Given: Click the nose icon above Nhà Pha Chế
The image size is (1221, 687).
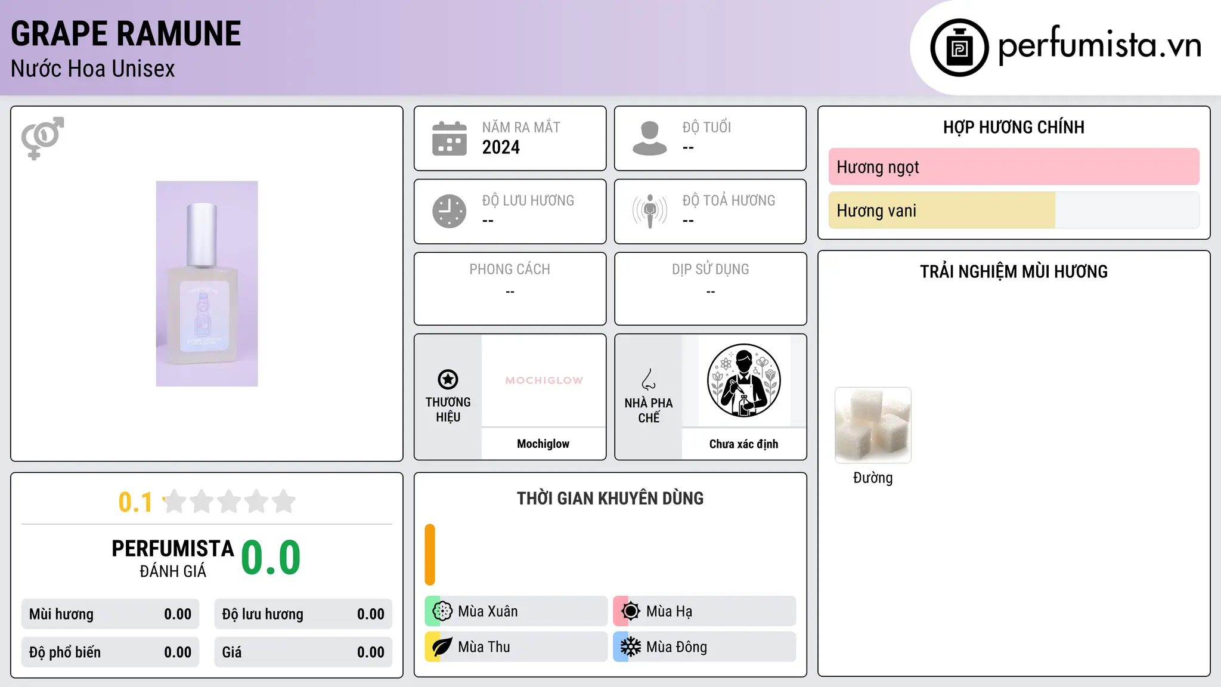Looking at the screenshot, I should (x=649, y=379).
